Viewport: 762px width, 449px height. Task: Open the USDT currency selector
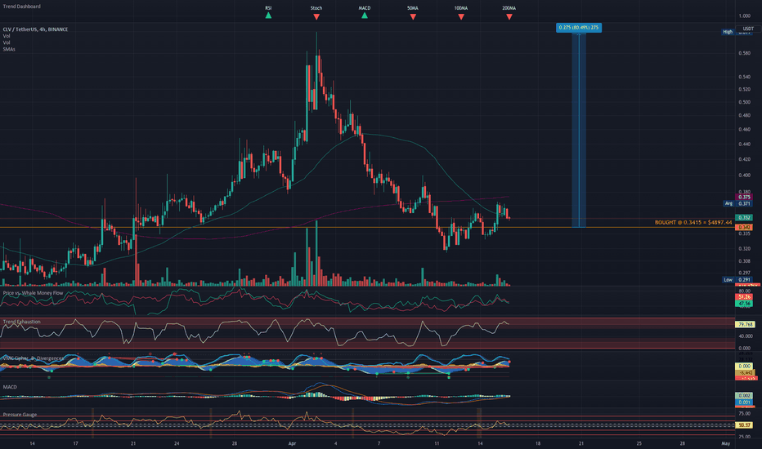[x=748, y=29]
